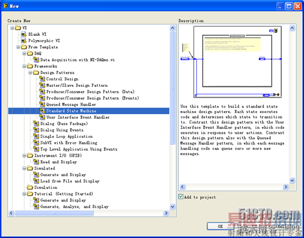
Task: Collapse the Design Patterns tree node
Action: (30, 72)
